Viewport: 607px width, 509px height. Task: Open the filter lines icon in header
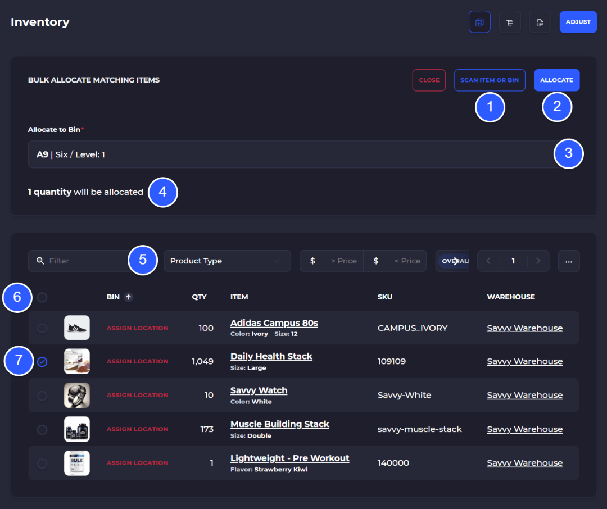pyautogui.click(x=510, y=22)
